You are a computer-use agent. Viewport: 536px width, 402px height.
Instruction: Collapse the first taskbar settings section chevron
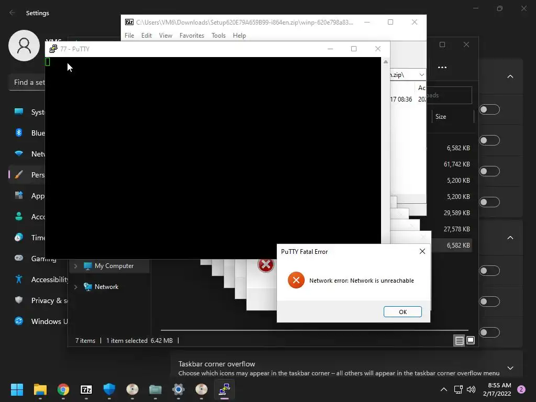(x=510, y=76)
